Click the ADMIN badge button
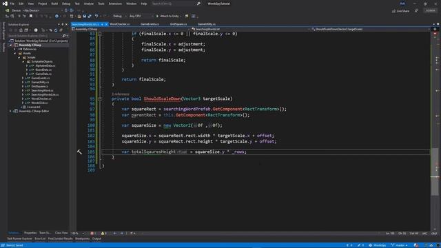Screen dimensions: 441x248 tap(430, 11)
